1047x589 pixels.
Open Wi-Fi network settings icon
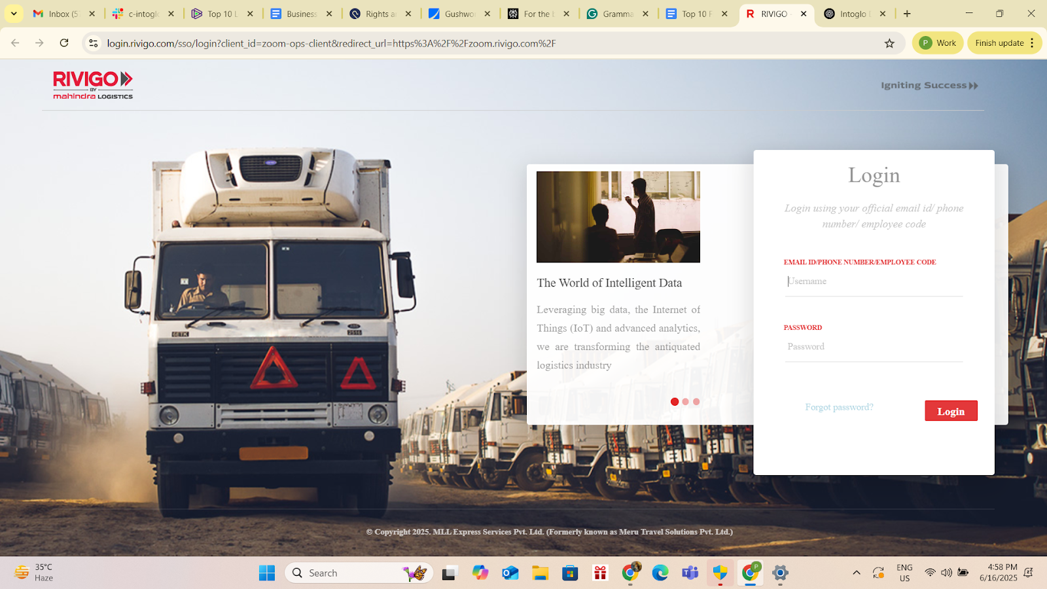930,573
